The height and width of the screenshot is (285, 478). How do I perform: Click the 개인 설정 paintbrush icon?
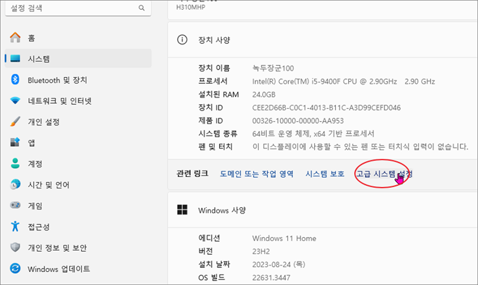pos(15,122)
